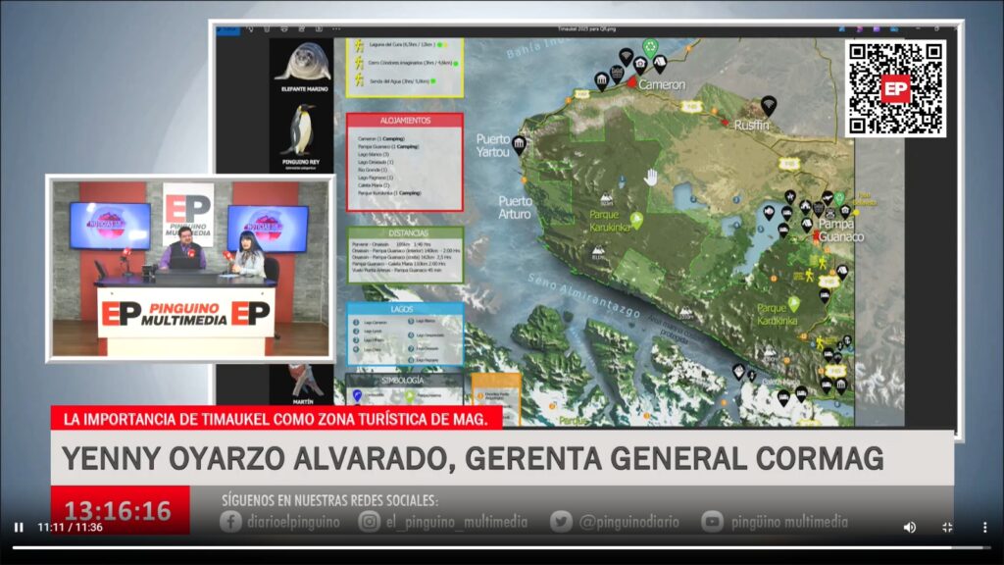
Task: Pause the video playback
Action: pos(19,527)
